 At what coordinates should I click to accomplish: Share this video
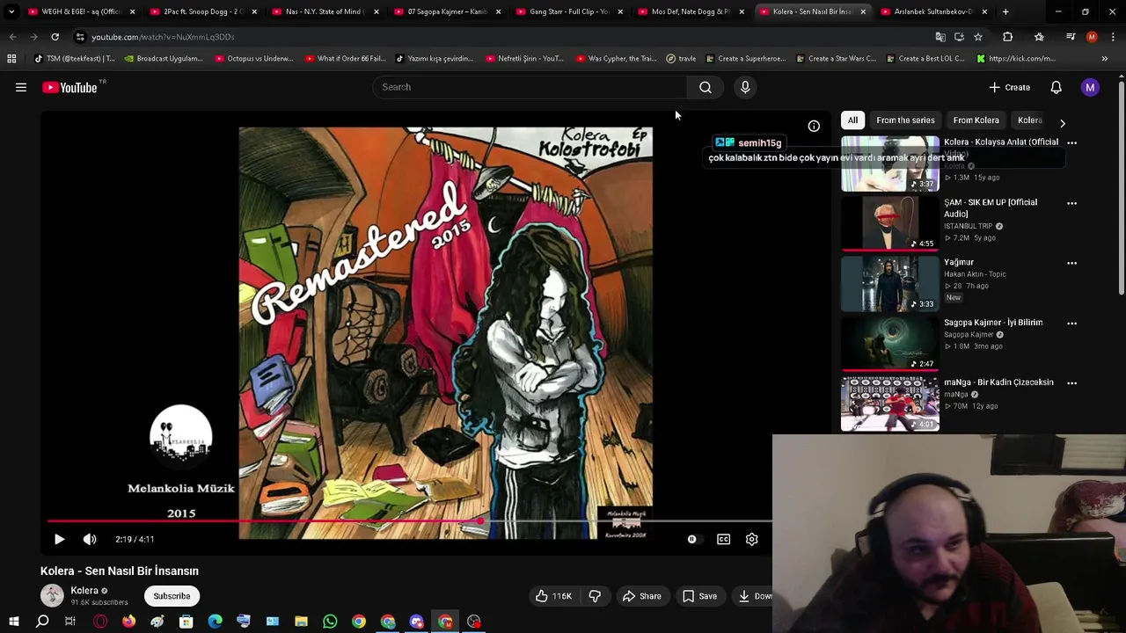(x=641, y=596)
